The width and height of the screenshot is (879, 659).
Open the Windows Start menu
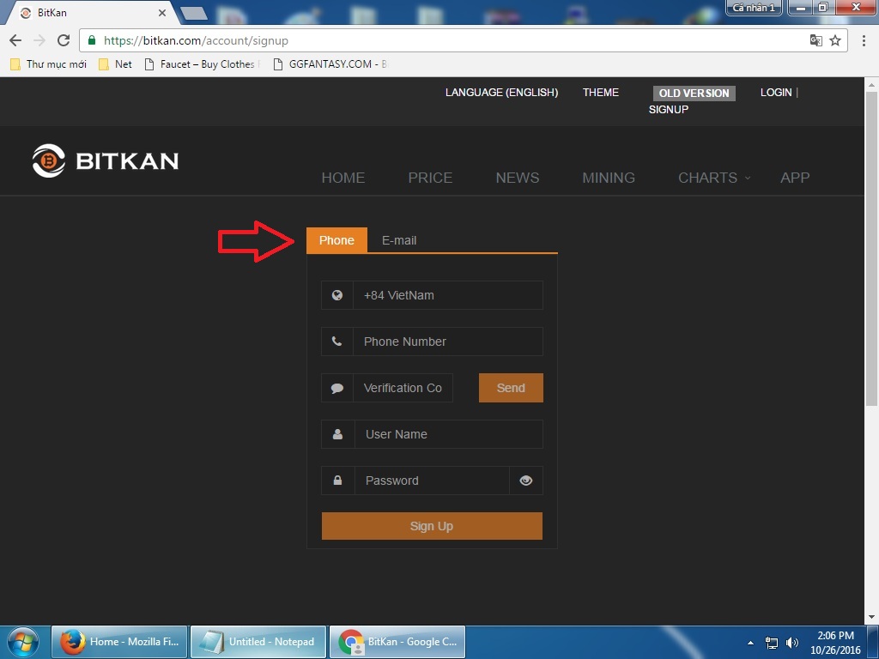click(x=23, y=642)
